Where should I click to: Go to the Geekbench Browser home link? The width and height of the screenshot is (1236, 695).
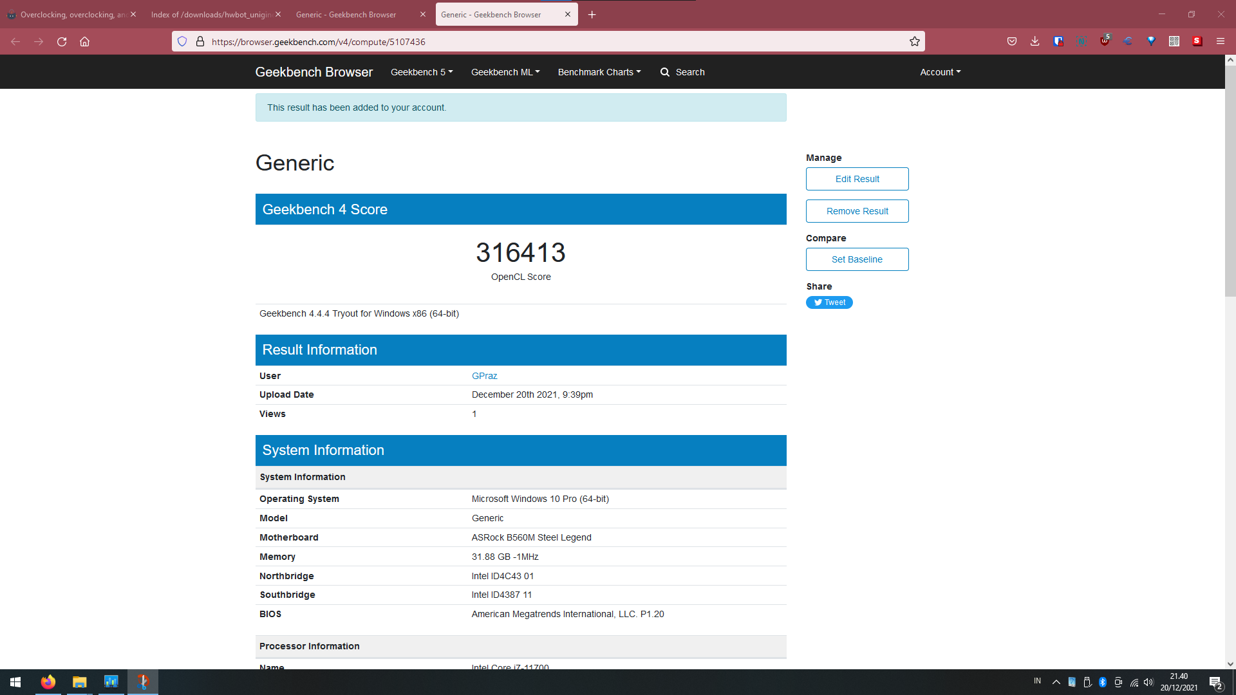point(314,72)
